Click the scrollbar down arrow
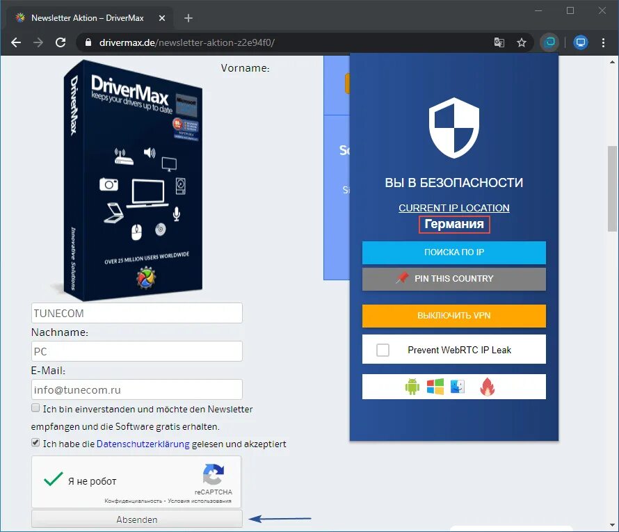 tap(612, 525)
